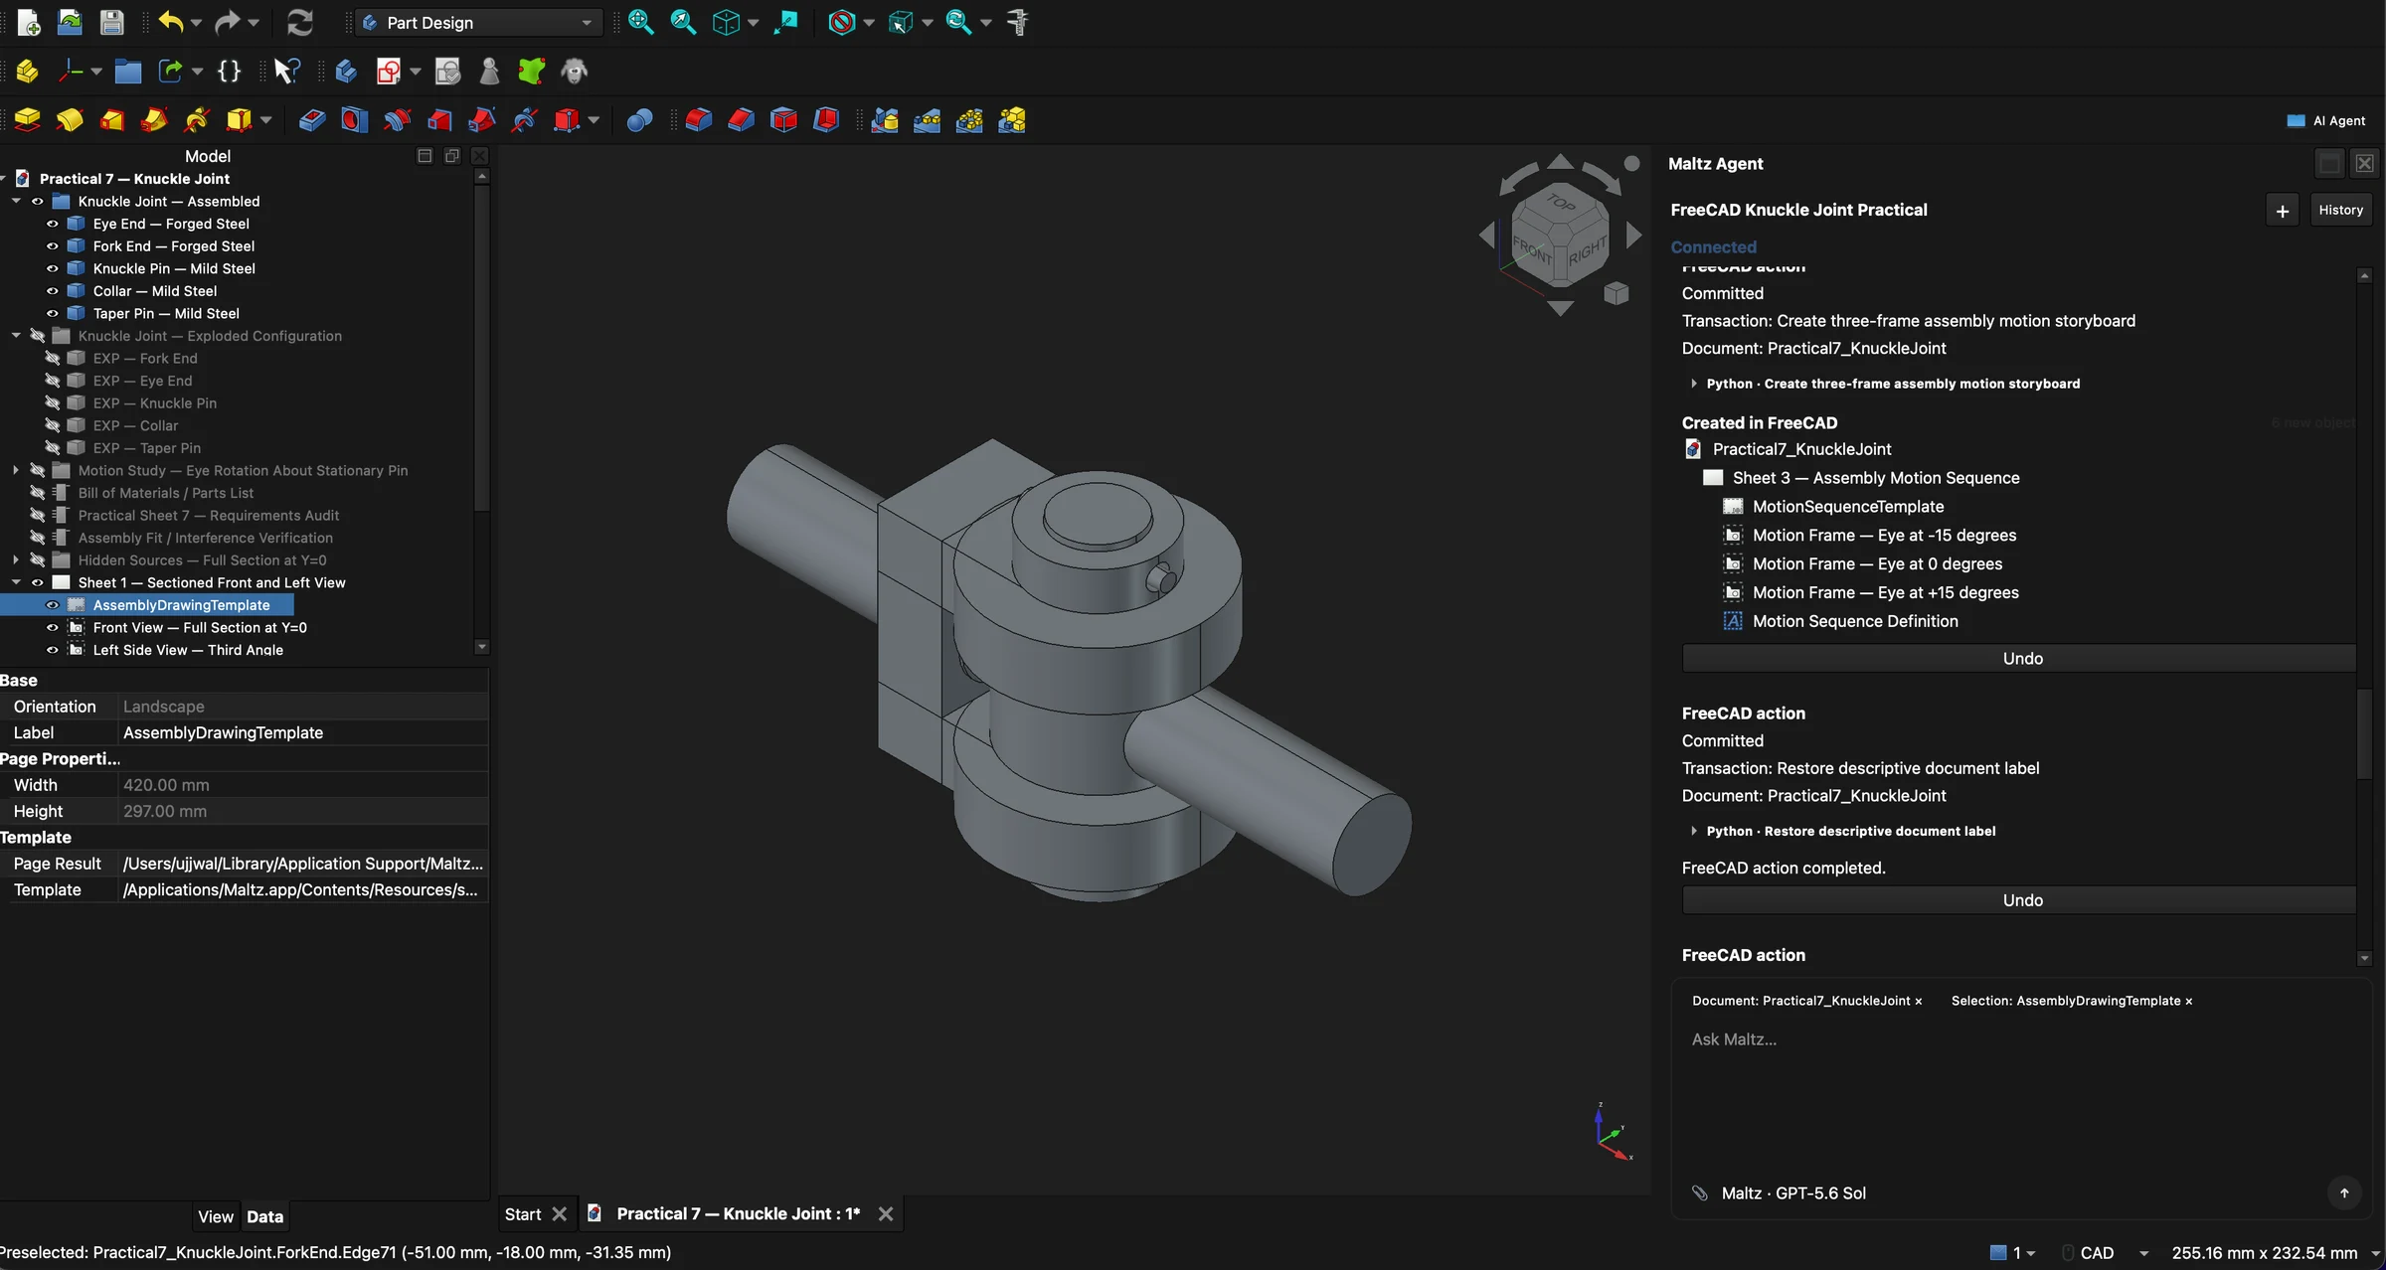Show the Knuckle Joint — Exploded Configuration group

[38, 336]
